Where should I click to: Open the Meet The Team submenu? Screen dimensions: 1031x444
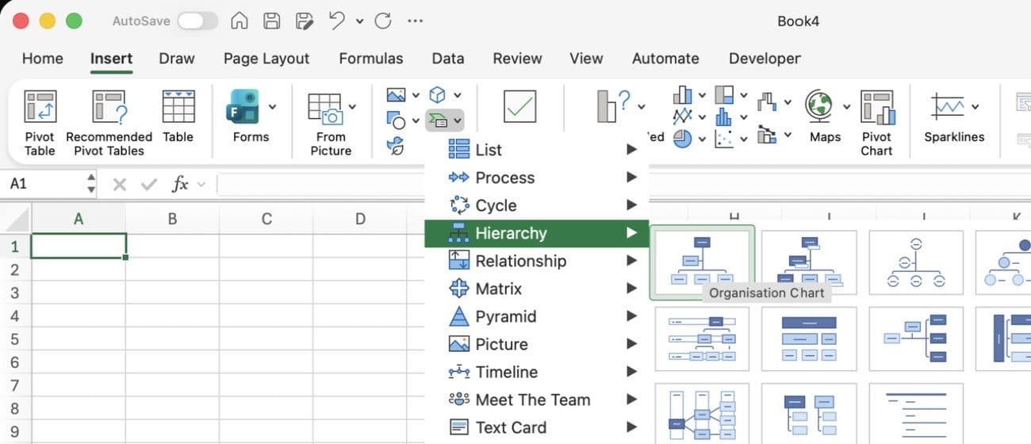click(537, 400)
